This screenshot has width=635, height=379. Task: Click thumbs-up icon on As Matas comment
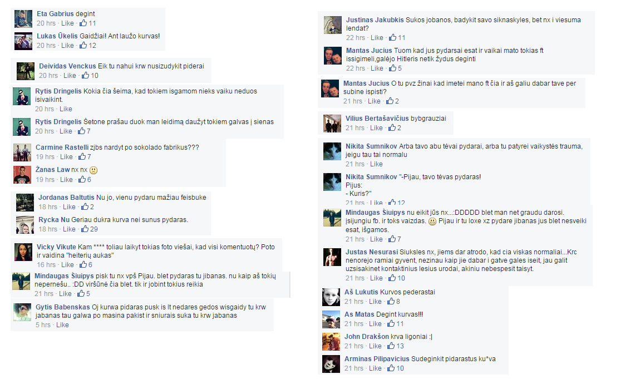coord(391,323)
